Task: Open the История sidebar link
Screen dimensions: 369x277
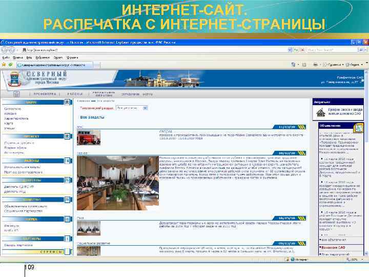Action: pos(10,113)
